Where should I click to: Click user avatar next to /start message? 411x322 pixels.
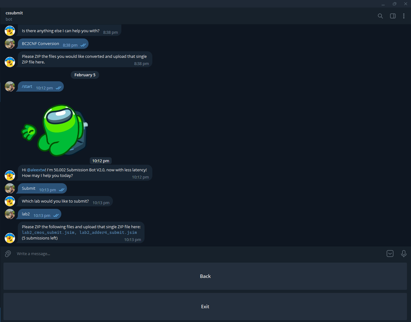(10, 87)
